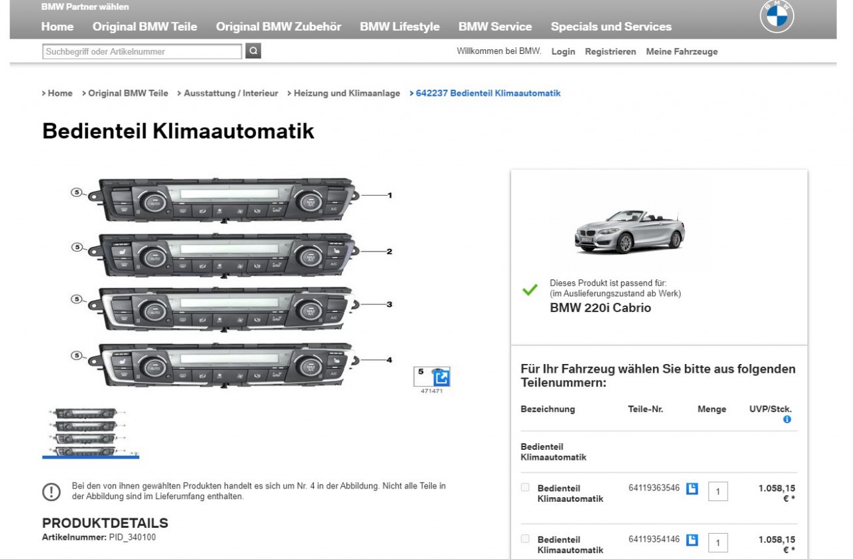Image resolution: width=853 pixels, height=559 pixels.
Task: Click the Login link
Action: (x=563, y=51)
